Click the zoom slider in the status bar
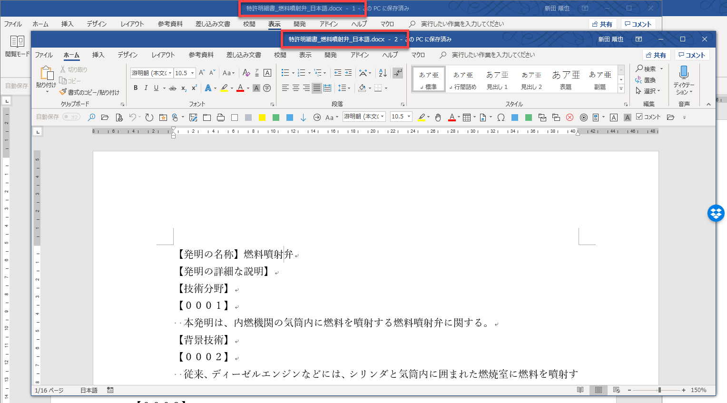This screenshot has height=403, width=727. [x=659, y=390]
